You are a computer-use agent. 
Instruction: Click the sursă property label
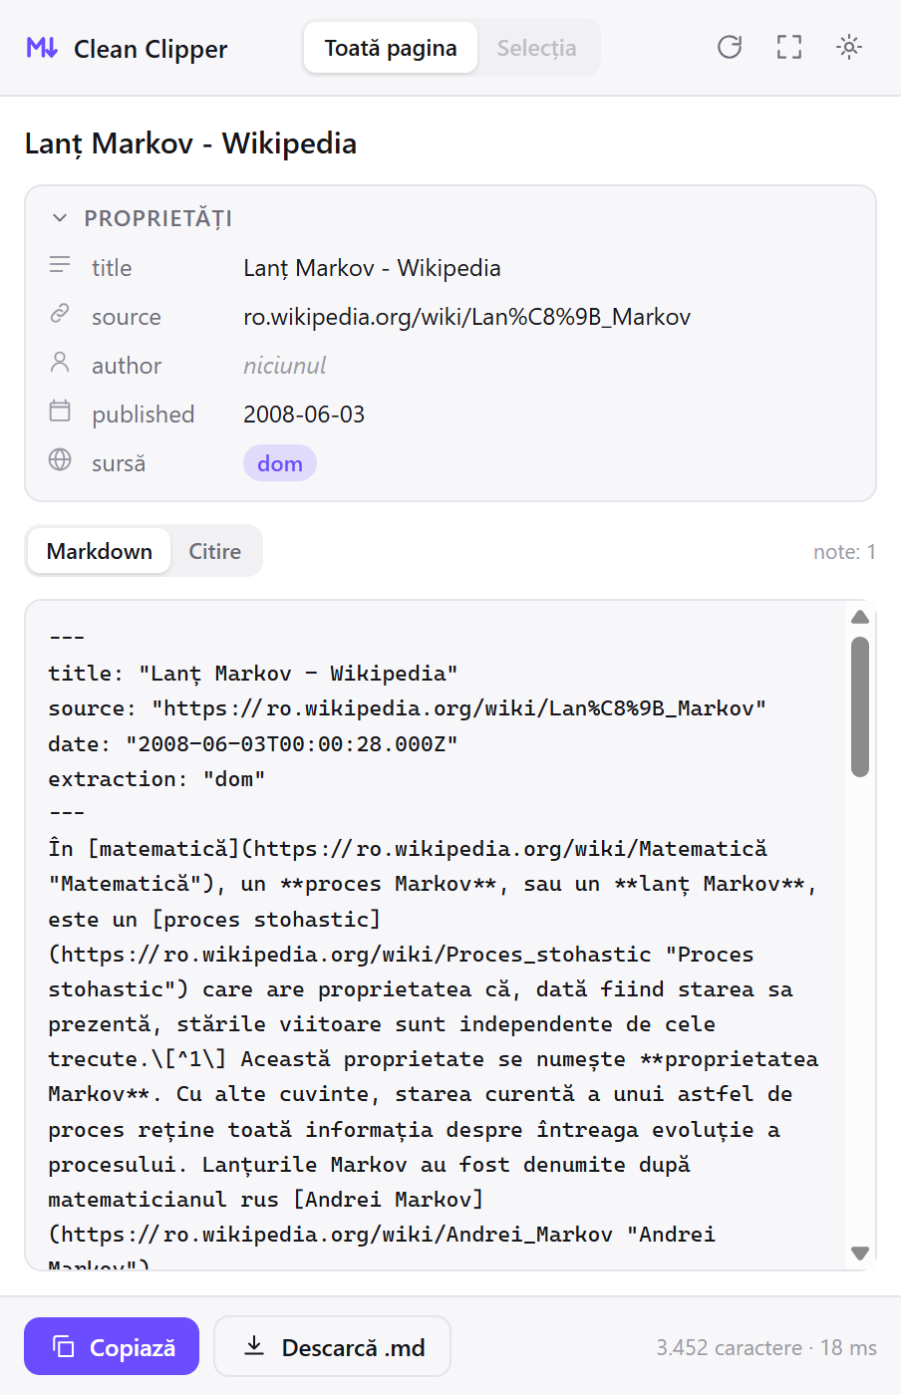point(119,463)
